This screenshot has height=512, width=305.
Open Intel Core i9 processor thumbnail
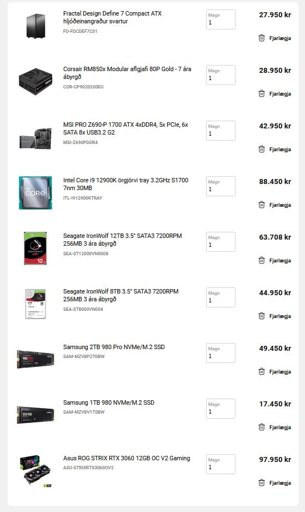[x=35, y=193]
